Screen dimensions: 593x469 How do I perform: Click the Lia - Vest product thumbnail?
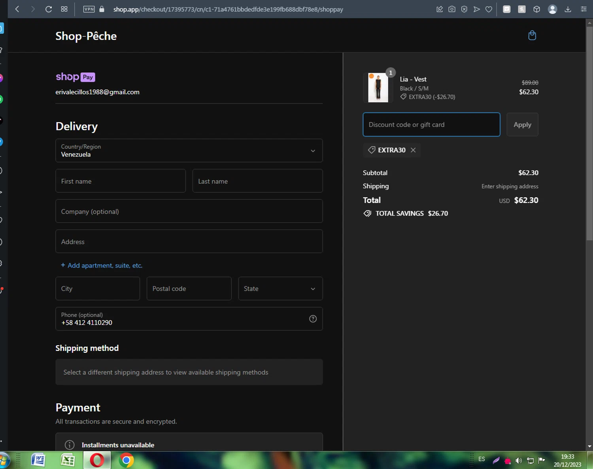378,87
